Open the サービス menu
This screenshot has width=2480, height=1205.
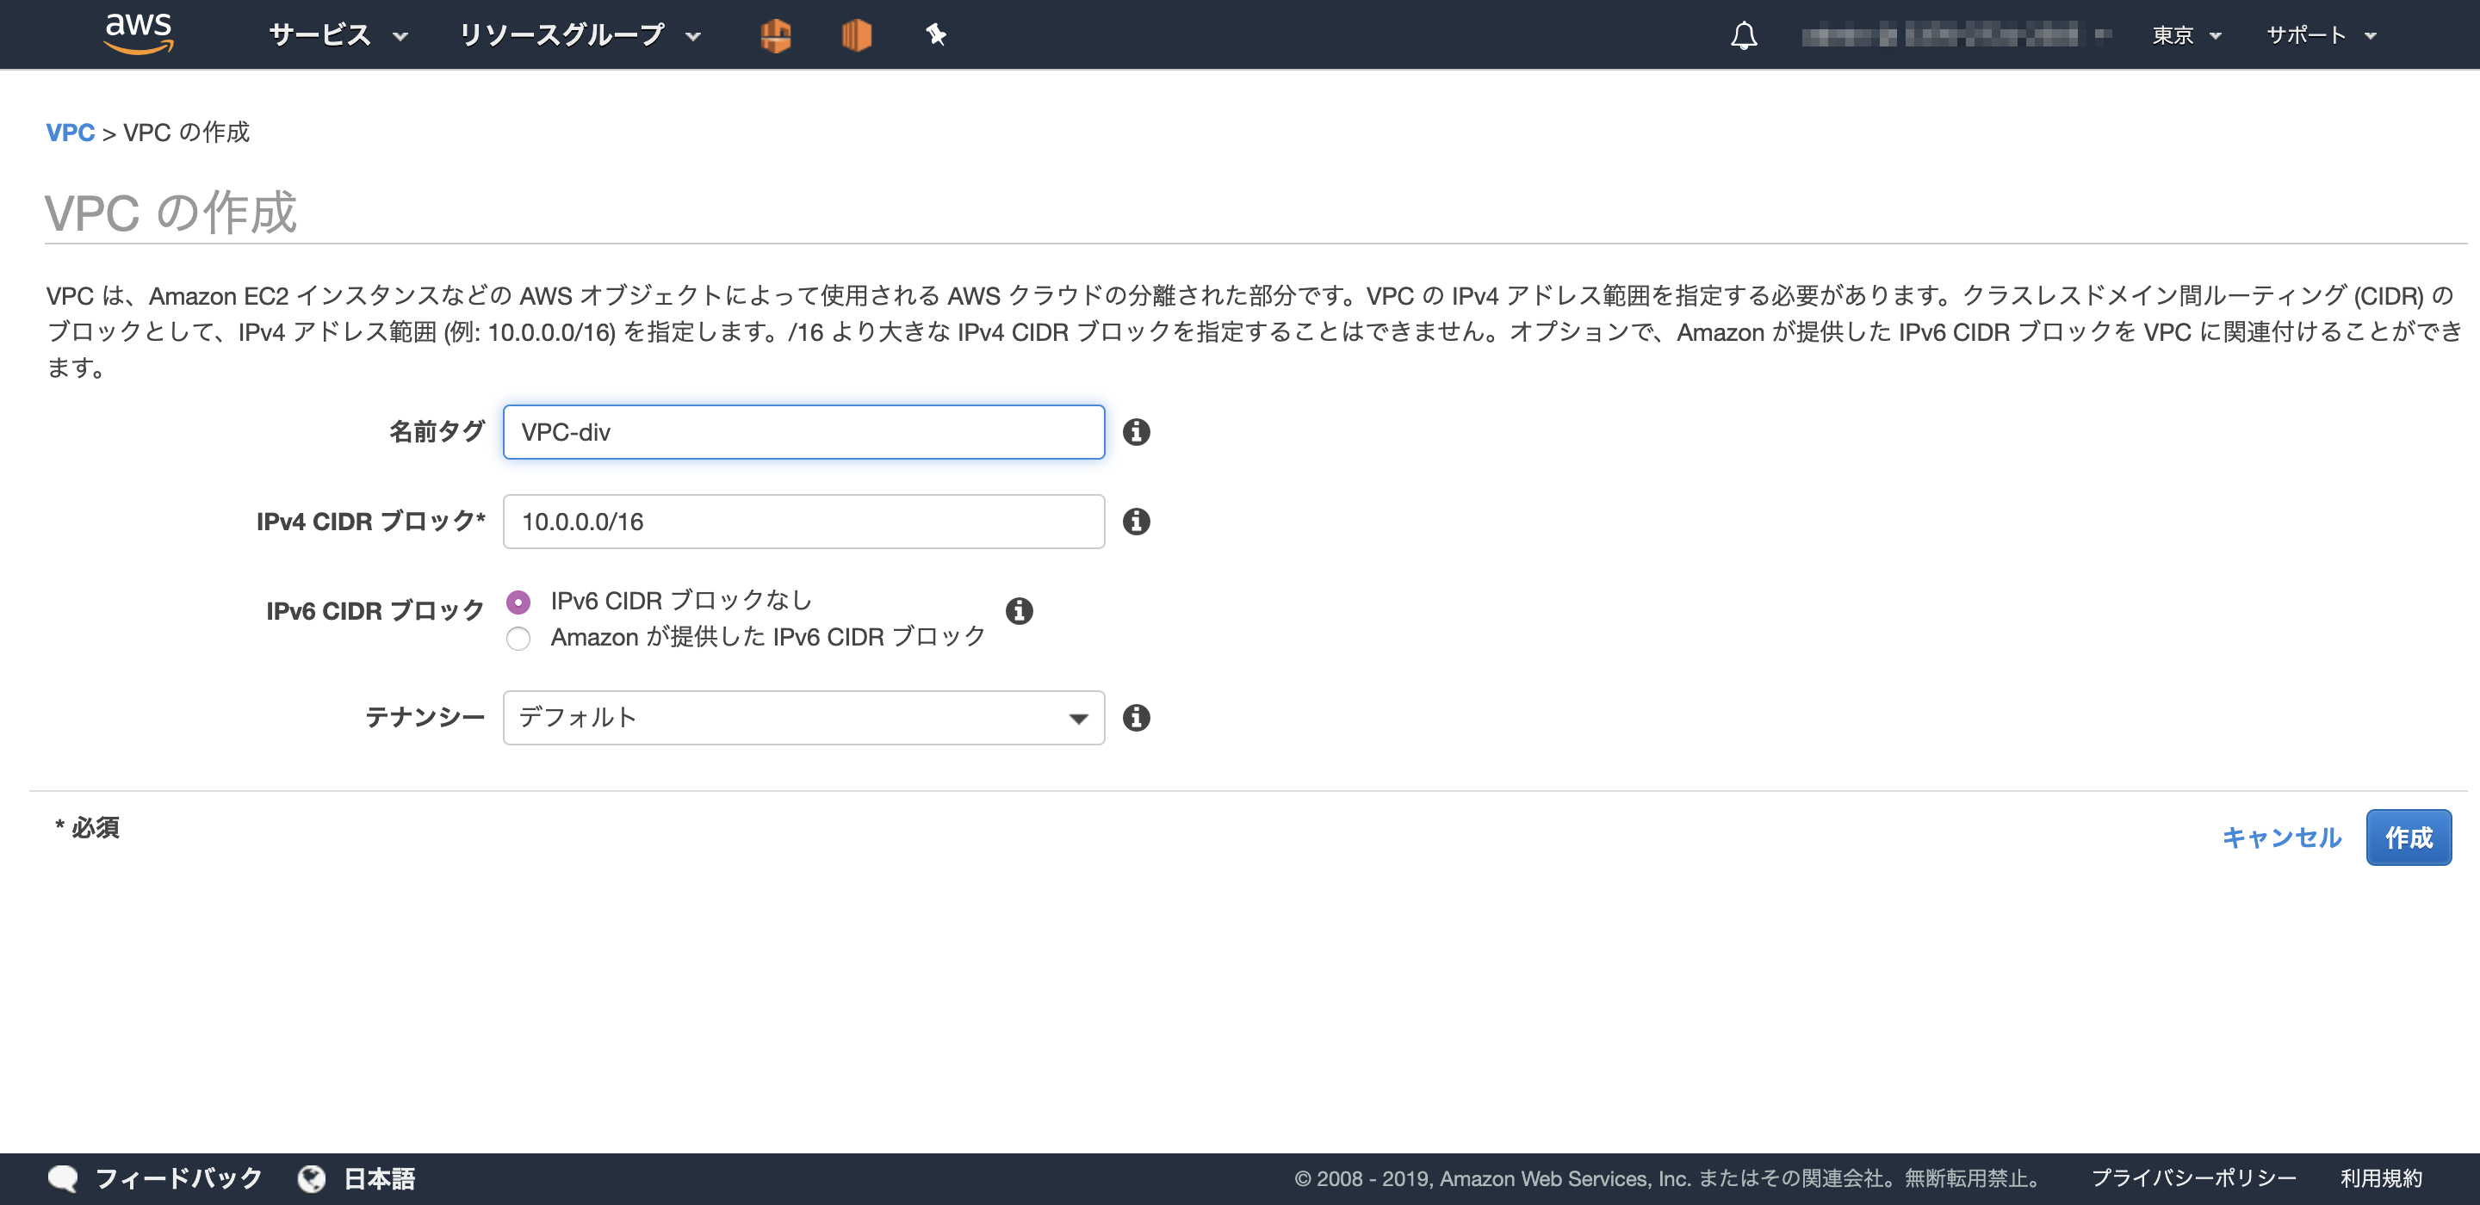click(338, 35)
